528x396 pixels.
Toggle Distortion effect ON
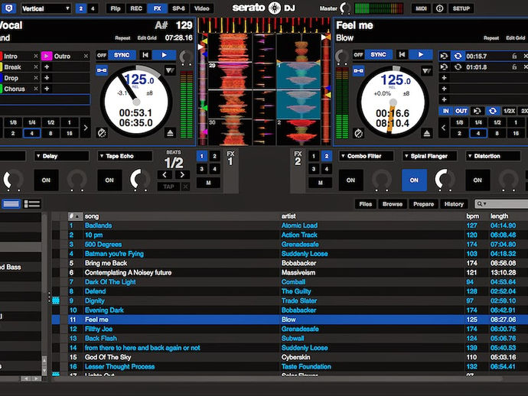click(477, 180)
